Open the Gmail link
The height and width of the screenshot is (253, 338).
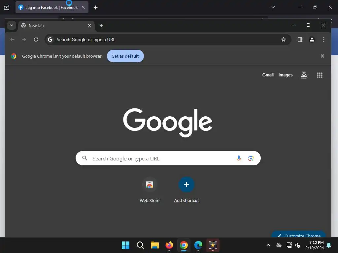268,75
